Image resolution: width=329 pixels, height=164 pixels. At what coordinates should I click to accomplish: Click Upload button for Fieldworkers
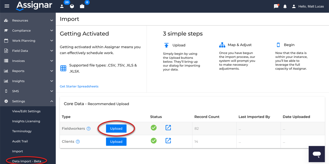[116, 129]
